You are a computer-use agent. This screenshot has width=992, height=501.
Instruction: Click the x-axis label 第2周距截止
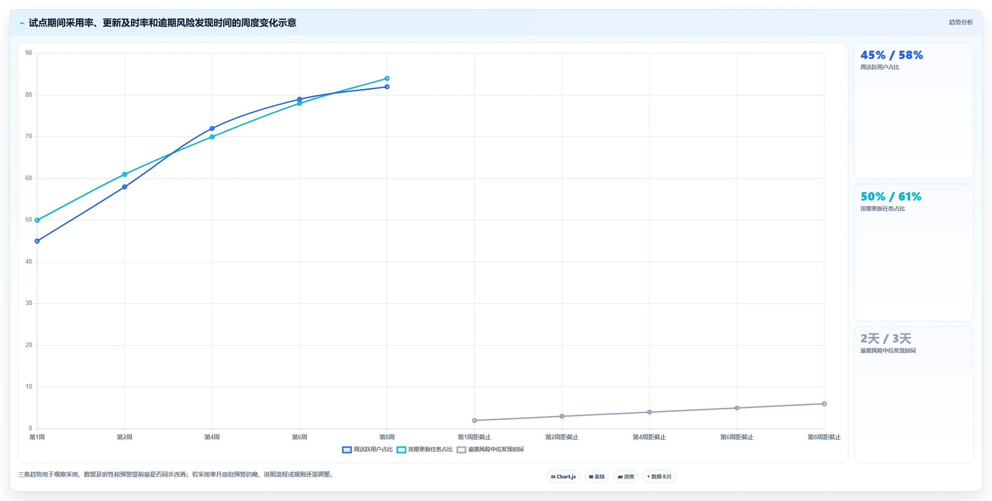point(562,437)
